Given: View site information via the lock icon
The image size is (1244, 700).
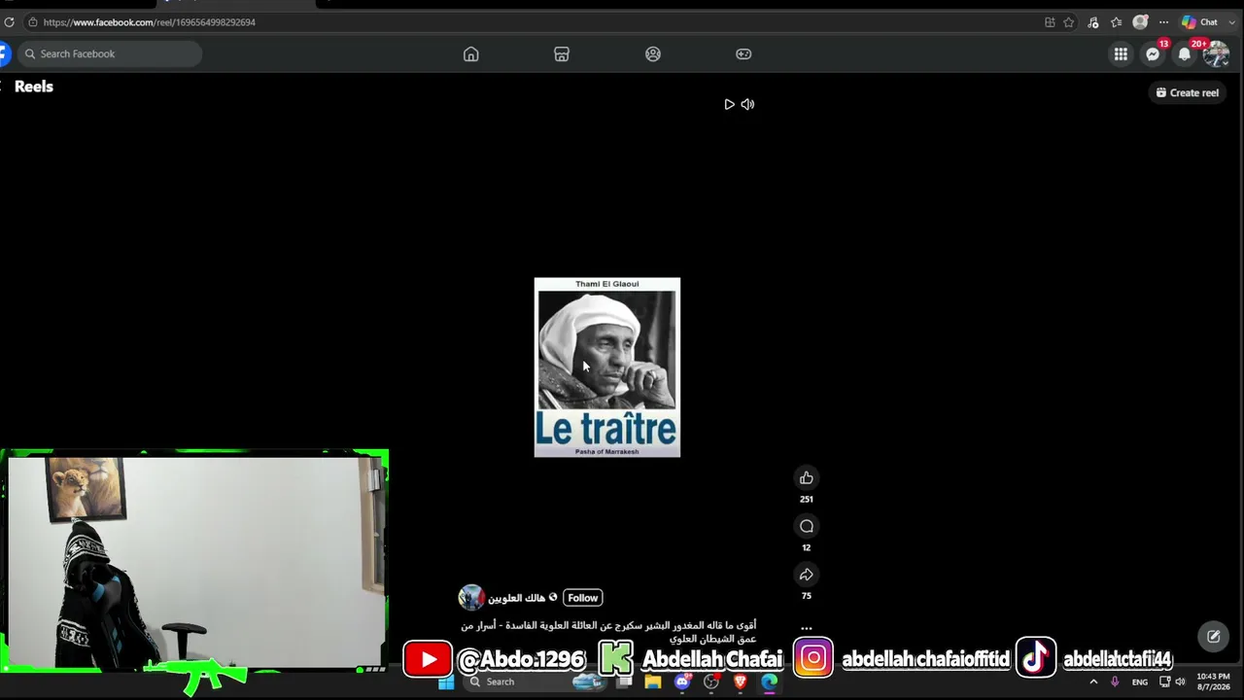Looking at the screenshot, I should click(x=32, y=22).
